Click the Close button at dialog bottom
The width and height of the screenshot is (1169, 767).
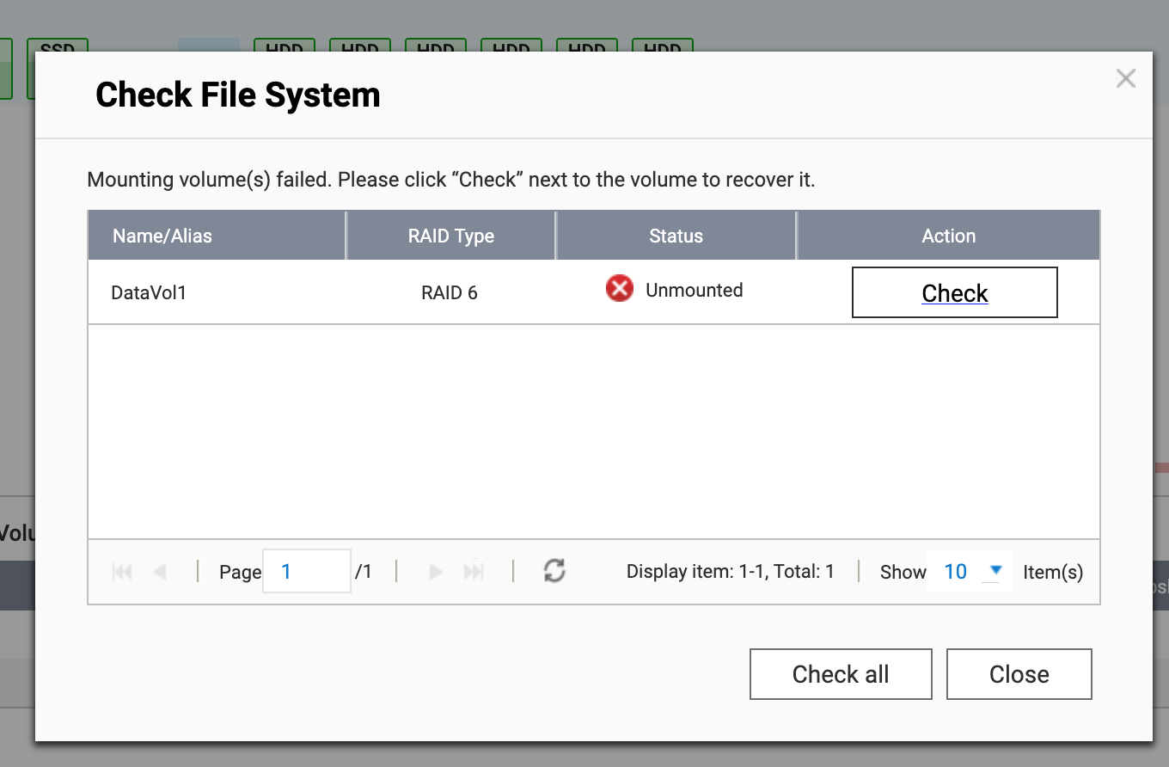pos(1019,674)
